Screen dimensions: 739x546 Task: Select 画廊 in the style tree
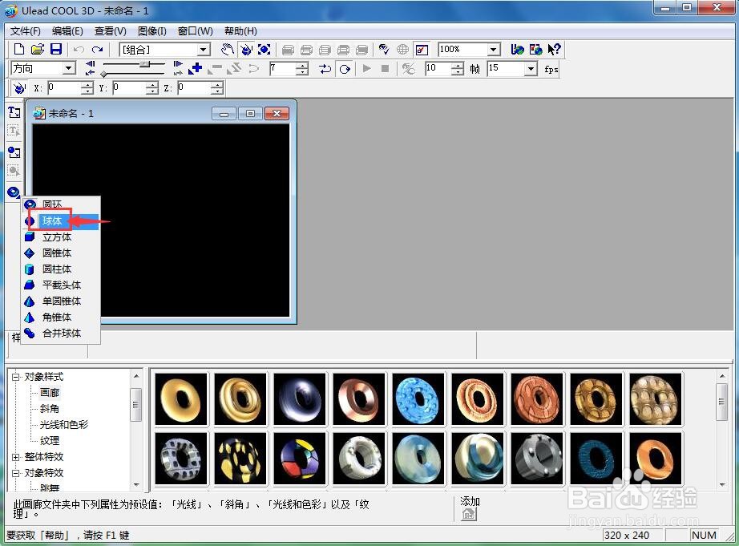(x=50, y=392)
